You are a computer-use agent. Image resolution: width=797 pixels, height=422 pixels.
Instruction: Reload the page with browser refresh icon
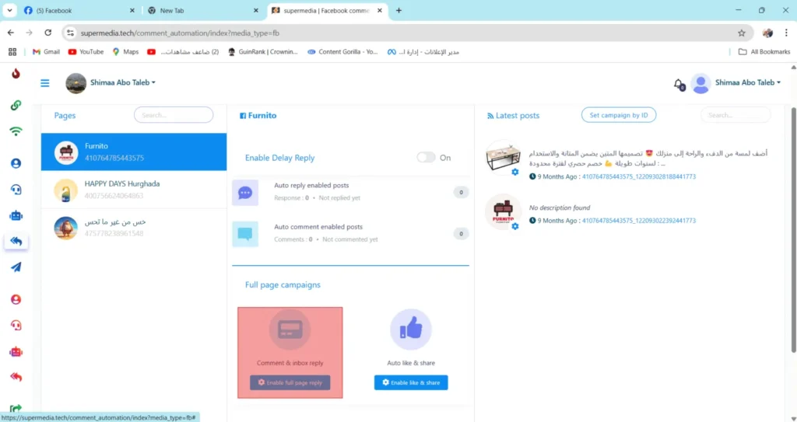coord(47,33)
